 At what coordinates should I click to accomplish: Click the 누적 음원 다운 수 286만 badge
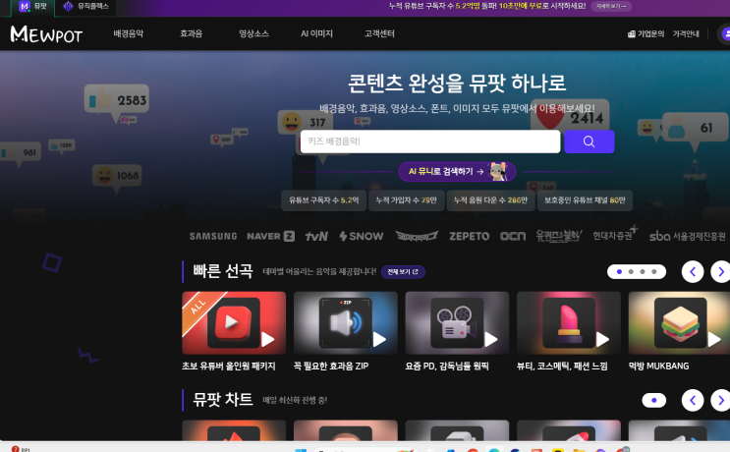click(490, 200)
